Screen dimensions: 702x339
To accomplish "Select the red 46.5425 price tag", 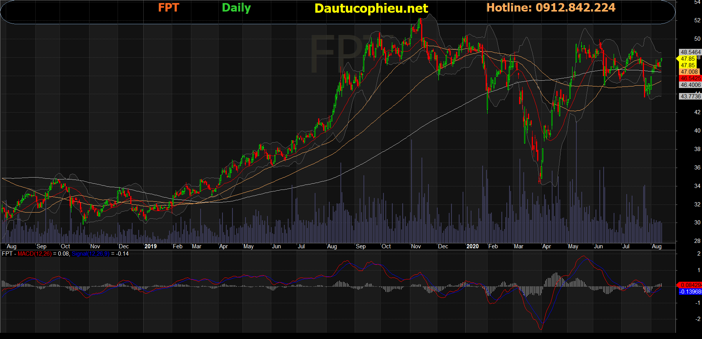I will point(690,78).
